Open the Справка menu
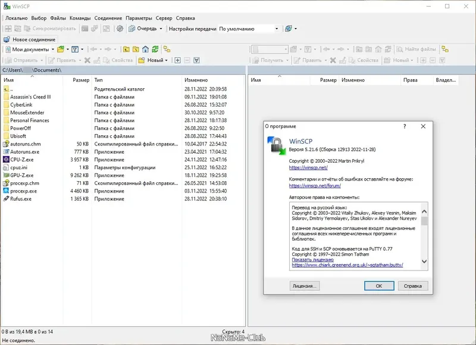The image size is (476, 345). (x=185, y=18)
